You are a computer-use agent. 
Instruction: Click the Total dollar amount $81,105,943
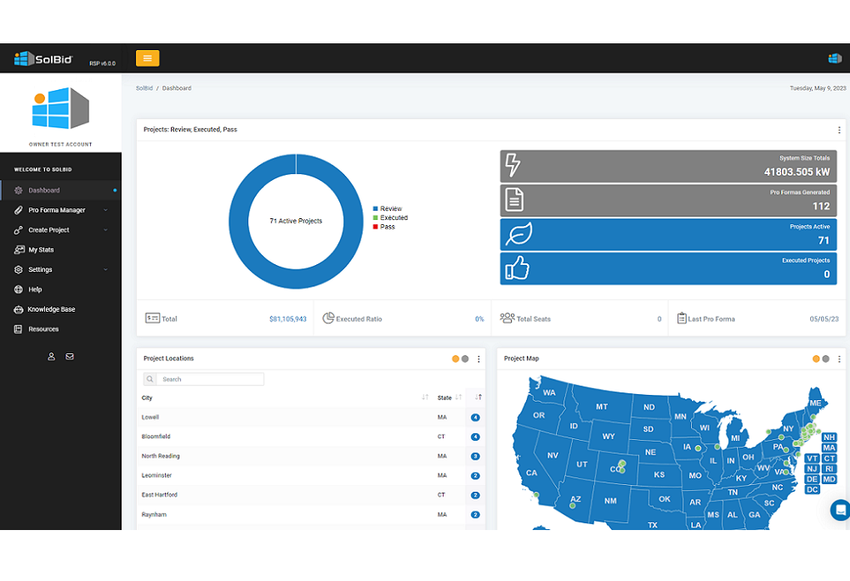click(x=288, y=319)
